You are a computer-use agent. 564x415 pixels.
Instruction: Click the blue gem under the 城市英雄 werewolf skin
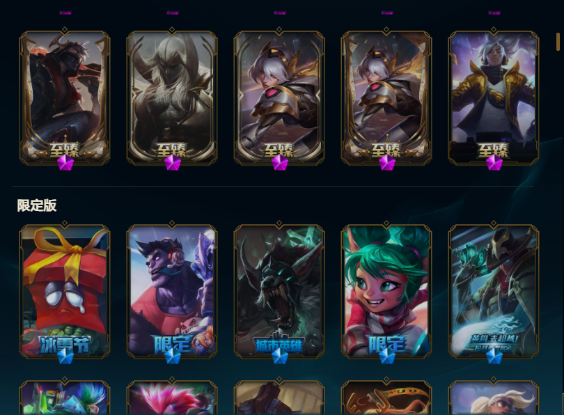279,356
